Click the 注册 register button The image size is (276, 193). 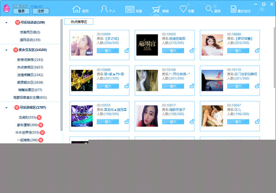click(40, 11)
